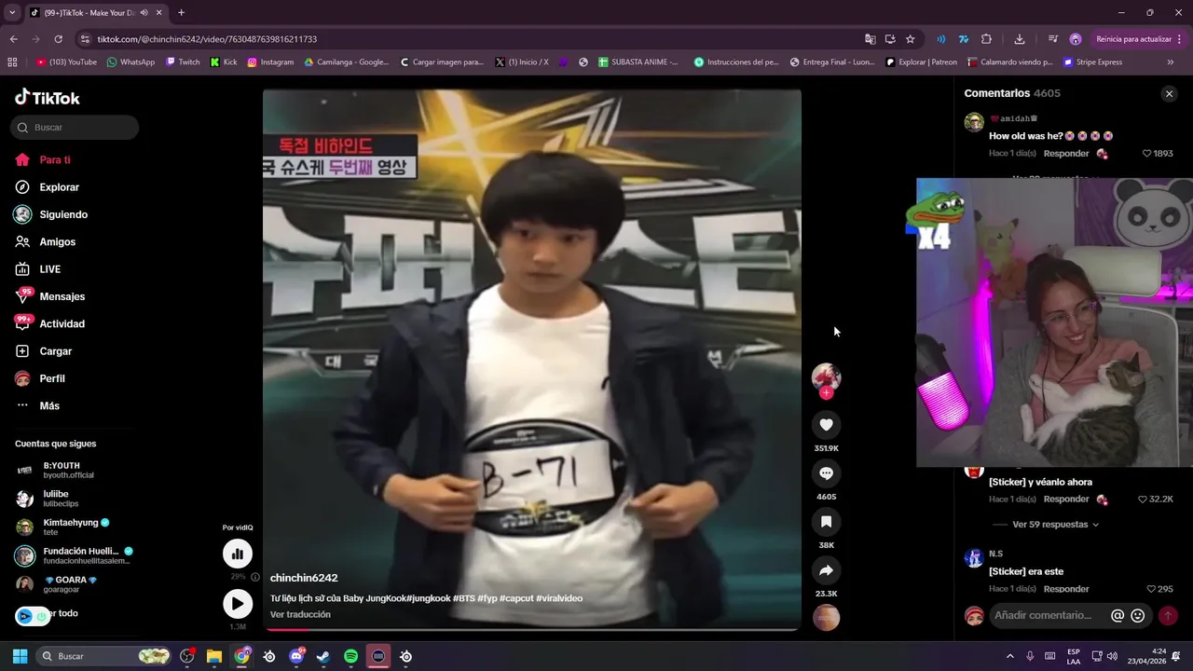Click the vidIQ play circle button
The width and height of the screenshot is (1193, 671).
point(238,604)
